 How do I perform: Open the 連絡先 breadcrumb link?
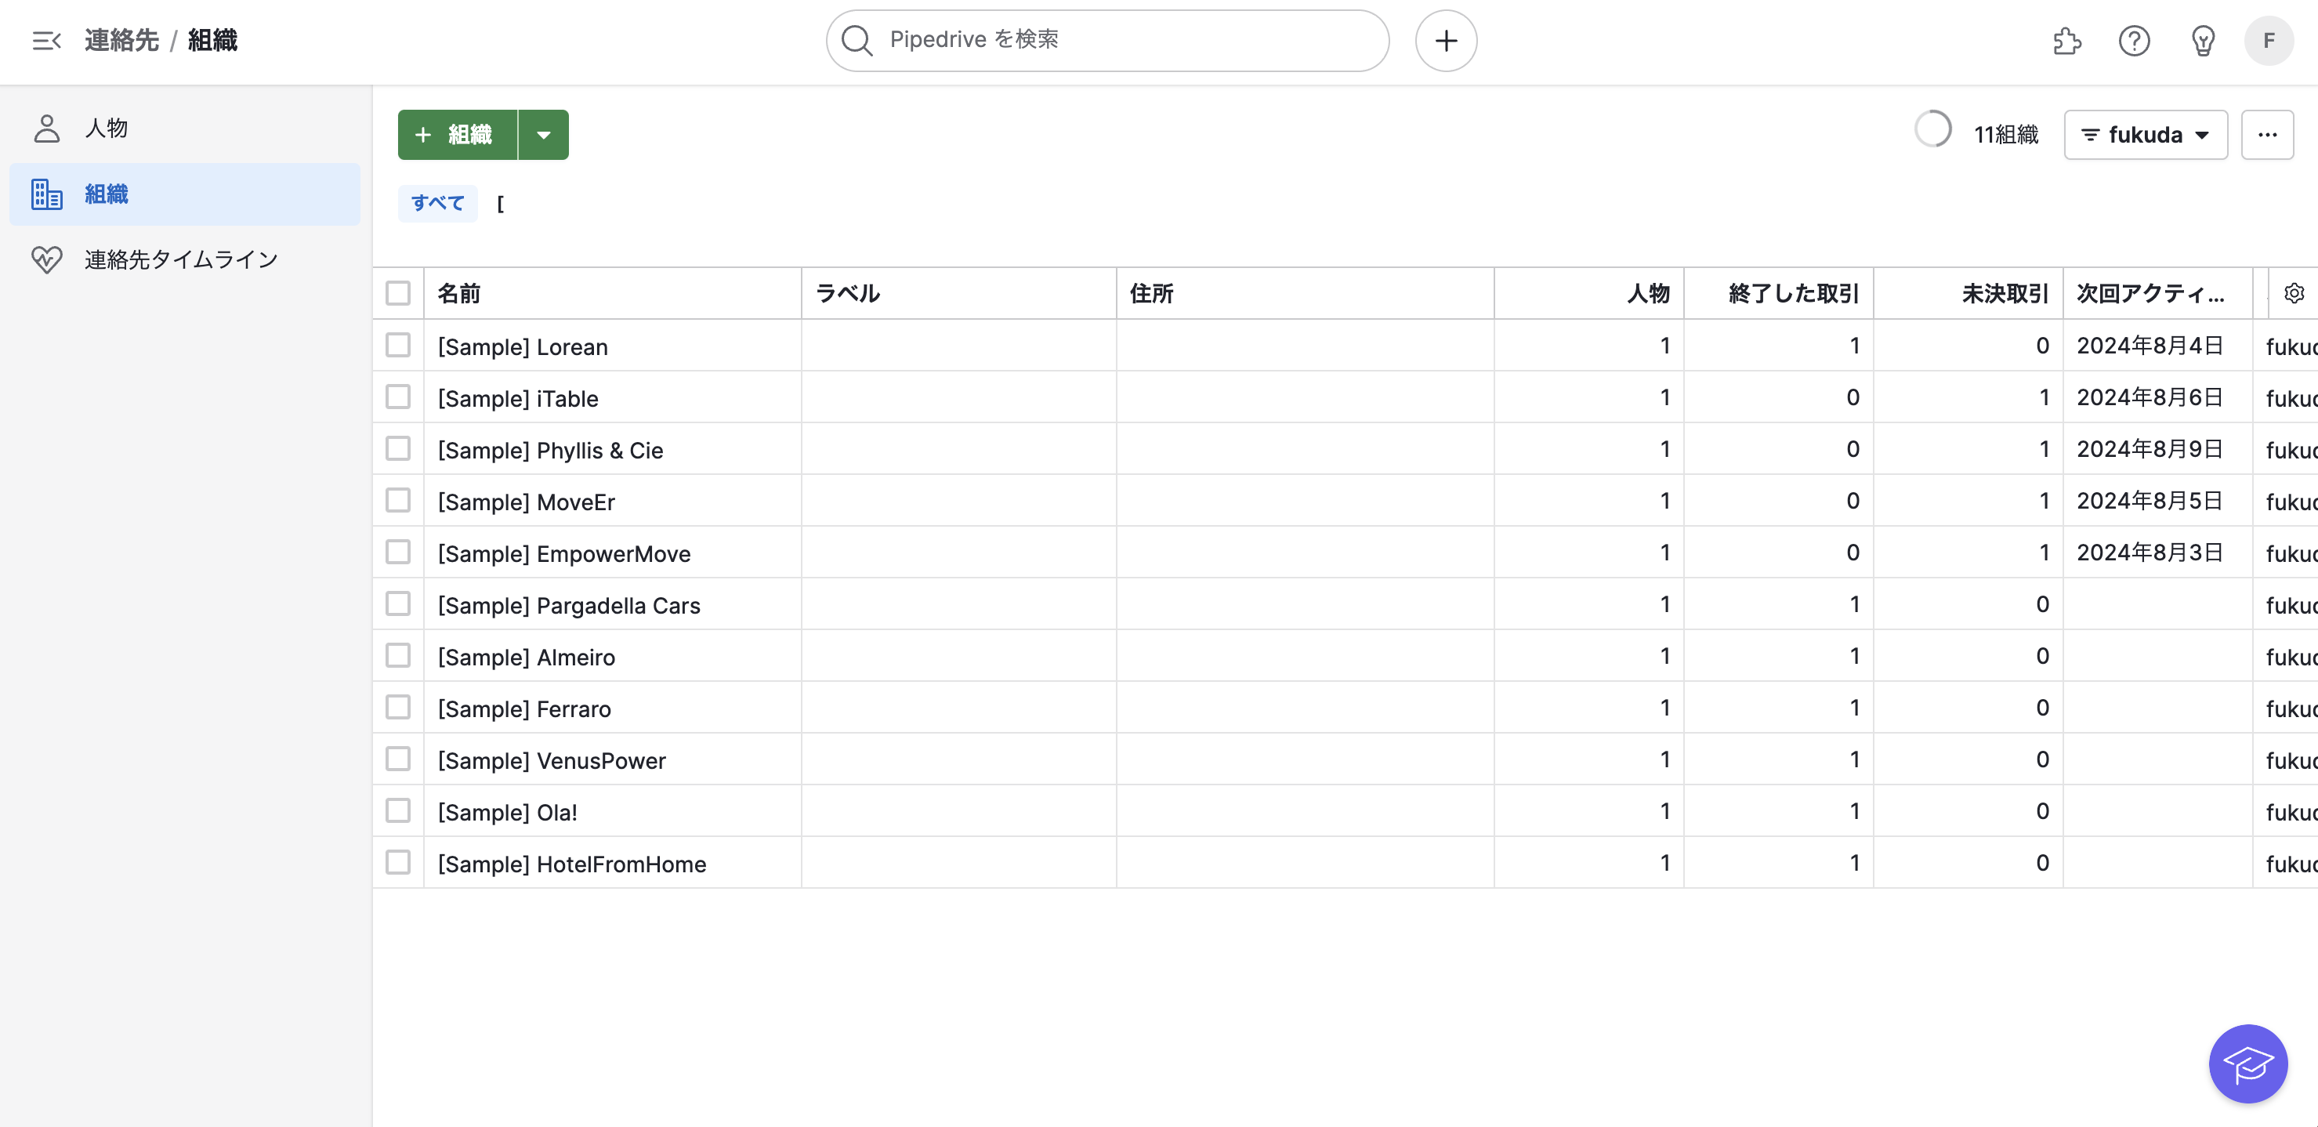(x=121, y=41)
